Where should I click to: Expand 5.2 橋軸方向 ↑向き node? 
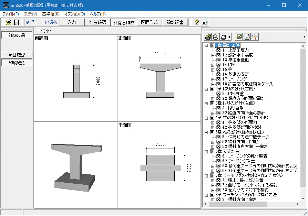pyautogui.click(x=213, y=142)
